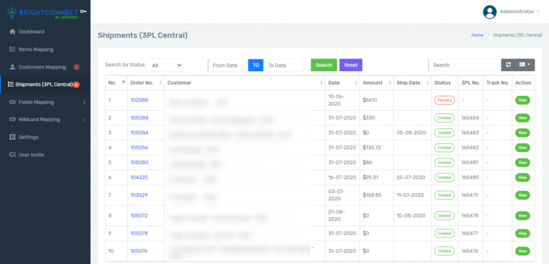Image resolution: width=549 pixels, height=264 pixels.
Task: Sort table by No. column
Action: (116, 83)
